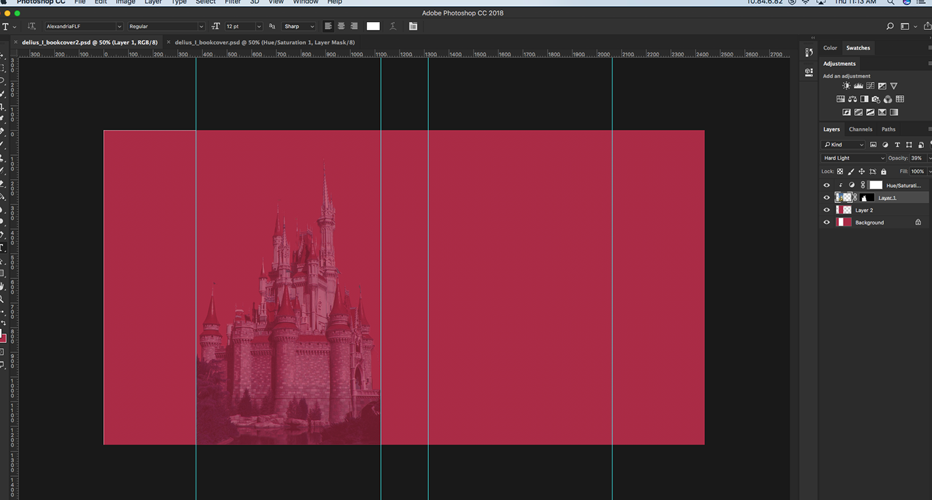This screenshot has width=932, height=500.
Task: Open the Type tool preset picker arrow
Action: coord(15,27)
